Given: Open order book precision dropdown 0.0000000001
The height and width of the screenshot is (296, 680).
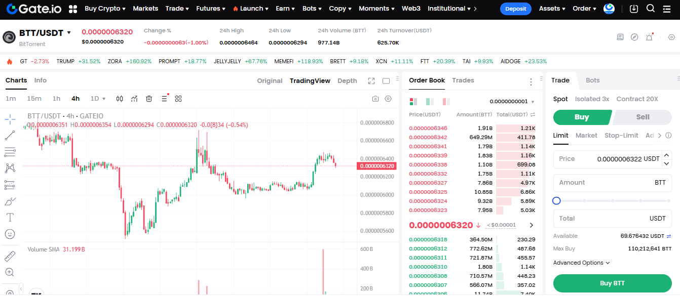Looking at the screenshot, I should pyautogui.click(x=512, y=101).
